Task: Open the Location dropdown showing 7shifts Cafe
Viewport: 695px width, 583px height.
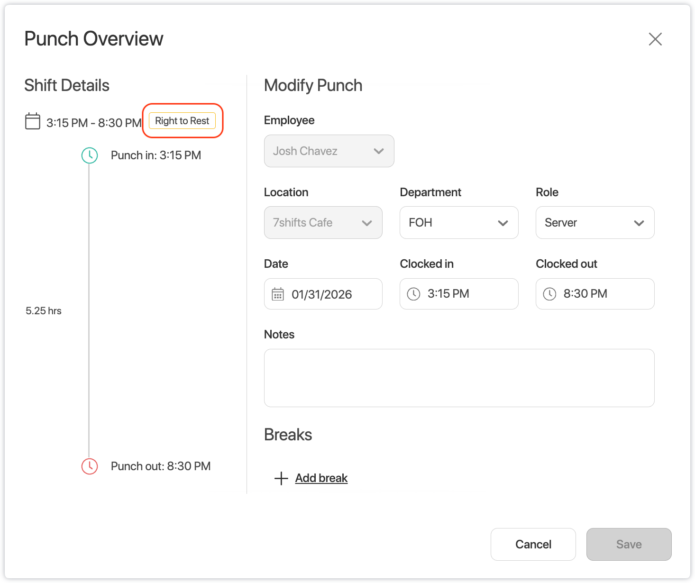Action: [323, 223]
